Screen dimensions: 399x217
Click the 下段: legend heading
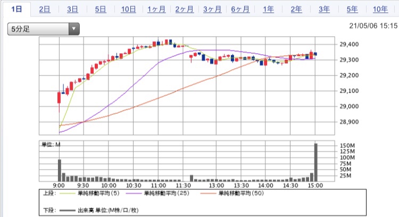point(49,211)
